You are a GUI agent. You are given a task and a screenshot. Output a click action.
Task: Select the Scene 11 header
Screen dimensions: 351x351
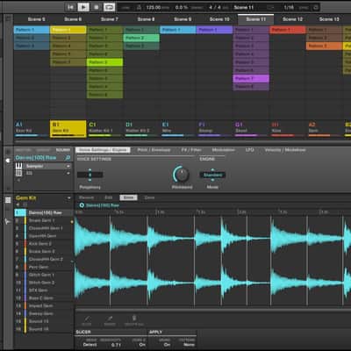pyautogui.click(x=256, y=19)
